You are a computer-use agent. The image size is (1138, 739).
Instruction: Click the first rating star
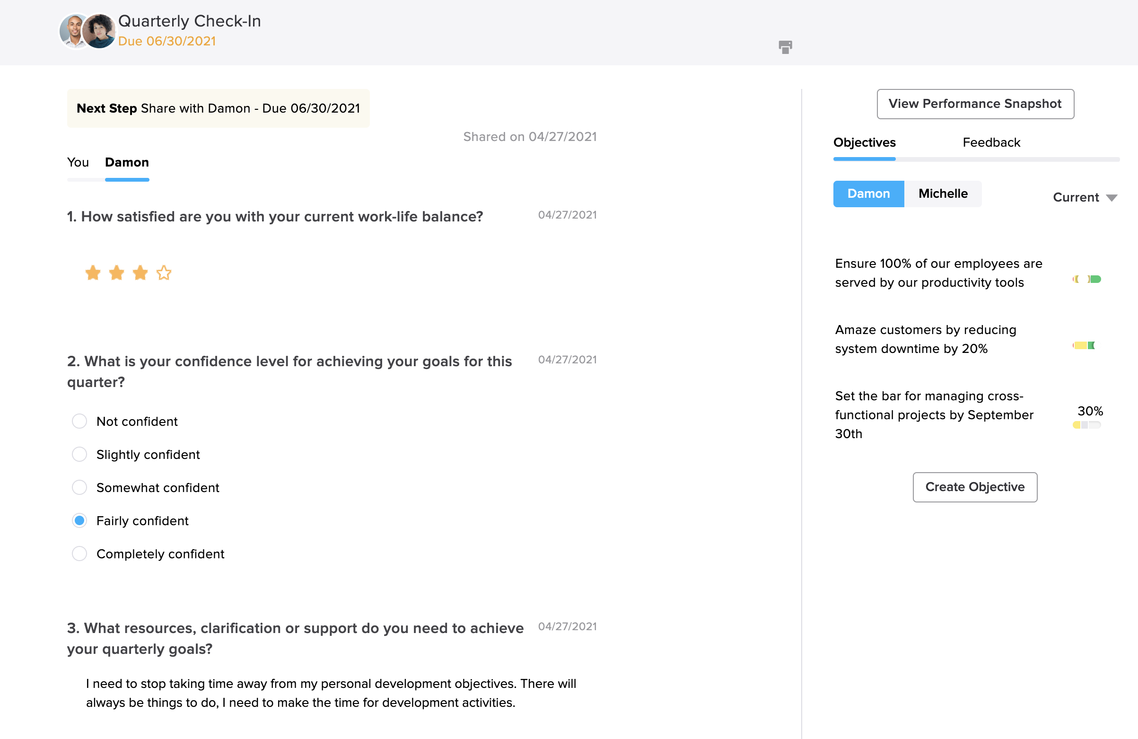(93, 273)
